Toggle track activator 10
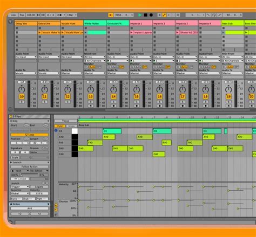 pyautogui.click(x=22, y=96)
